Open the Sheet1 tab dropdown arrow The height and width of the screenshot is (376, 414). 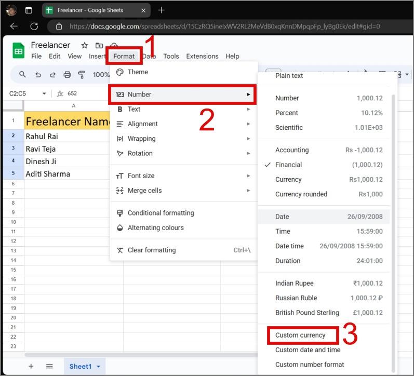(x=99, y=367)
